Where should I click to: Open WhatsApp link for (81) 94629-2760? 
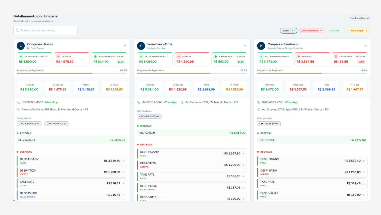click(x=292, y=102)
